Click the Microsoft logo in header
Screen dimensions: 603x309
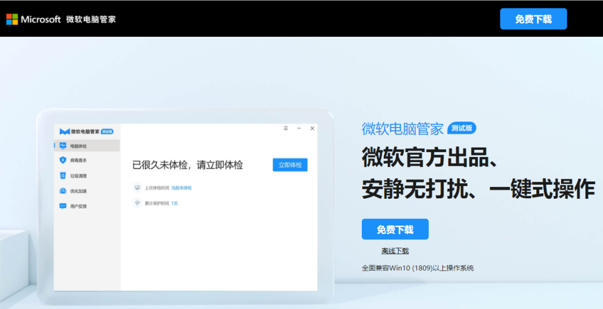point(12,19)
